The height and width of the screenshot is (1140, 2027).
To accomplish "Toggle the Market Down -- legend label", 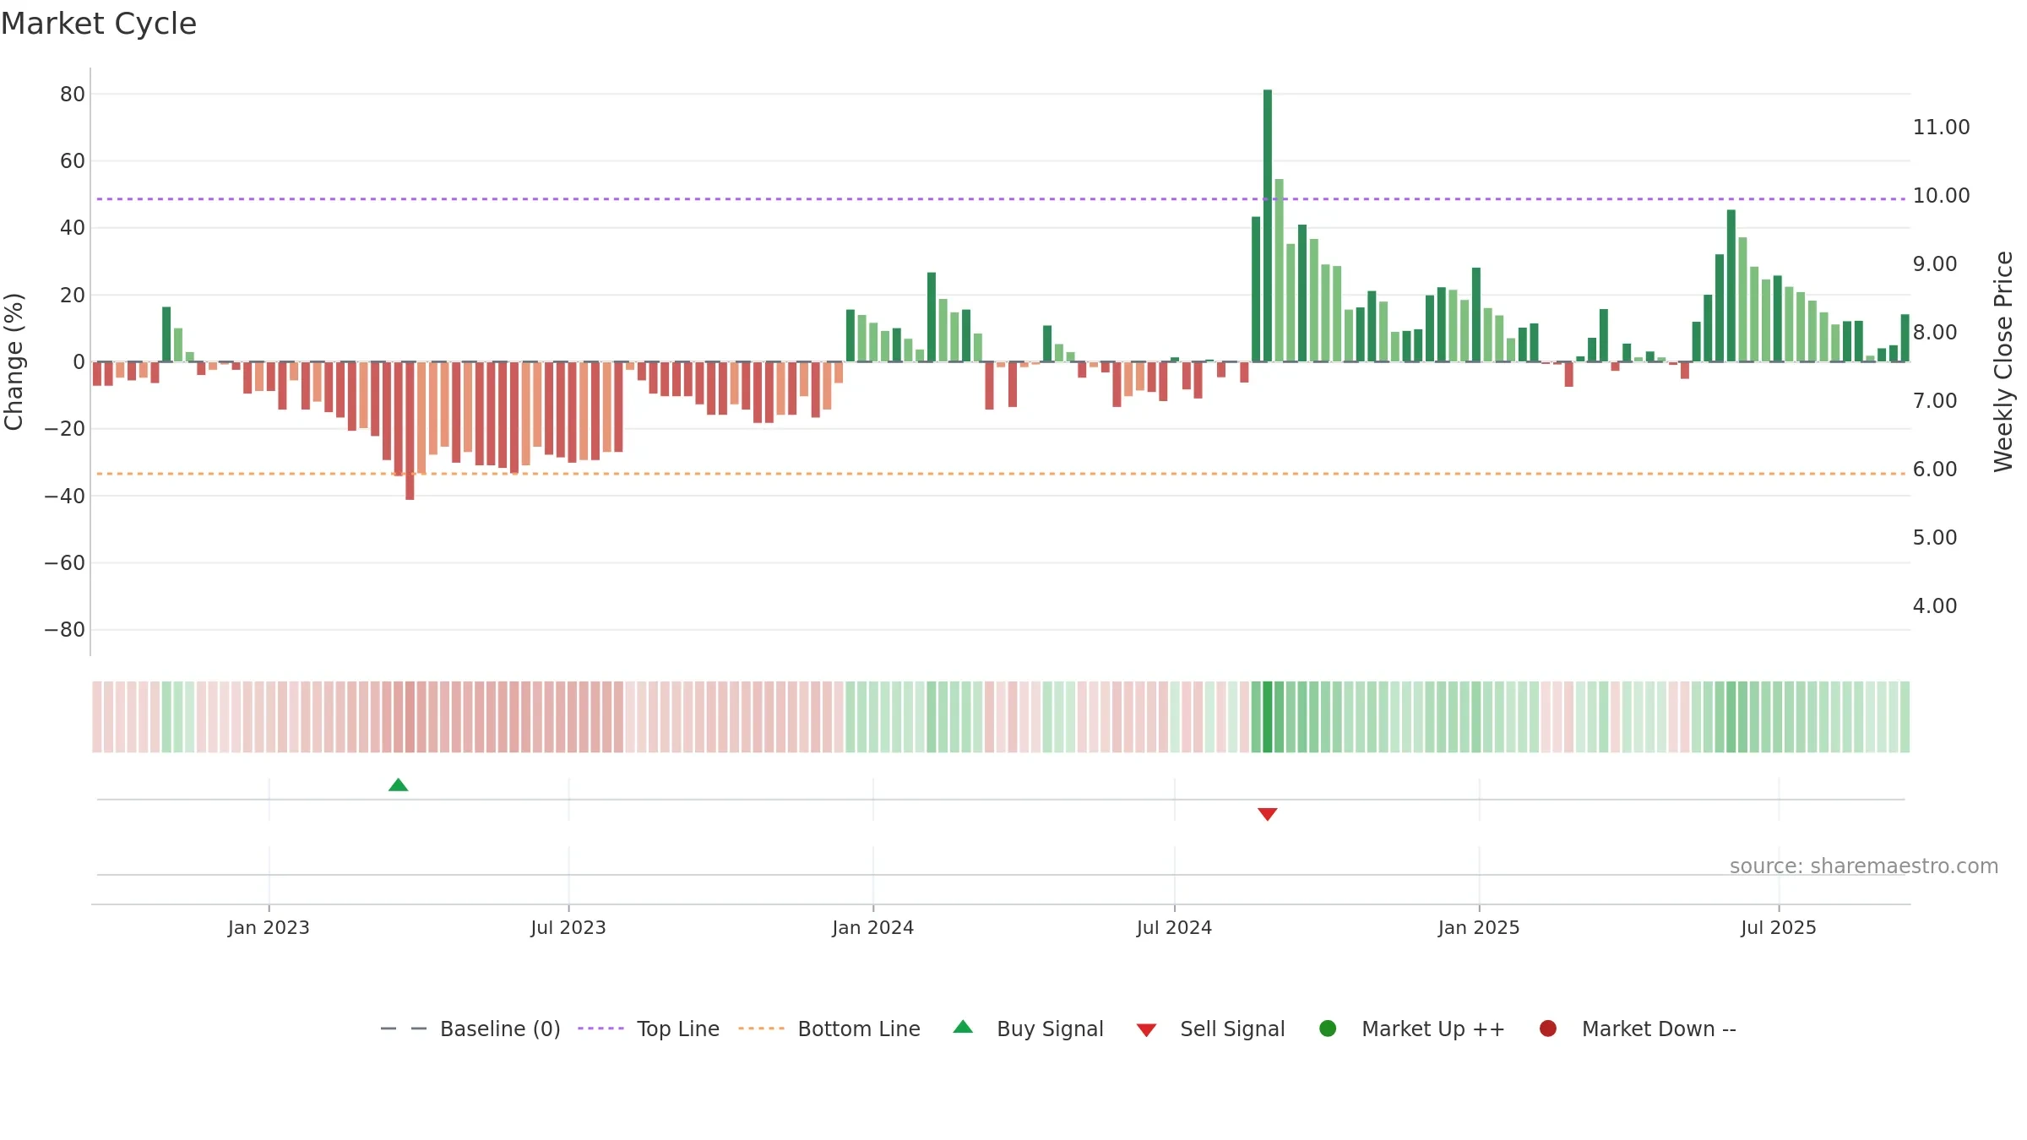I will pyautogui.click(x=1659, y=1029).
